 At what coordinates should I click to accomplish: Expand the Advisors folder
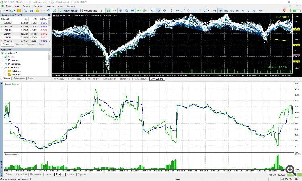pyautogui.click(x=6, y=71)
